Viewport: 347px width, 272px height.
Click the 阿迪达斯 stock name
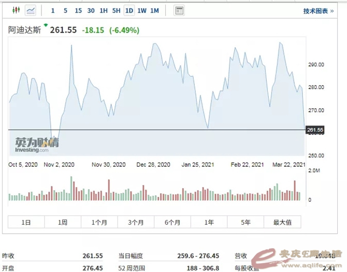tap(24, 30)
